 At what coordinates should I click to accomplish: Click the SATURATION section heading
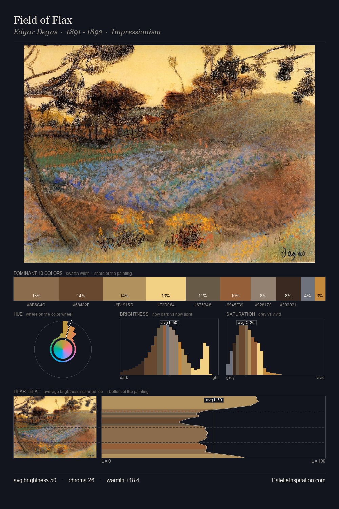click(241, 314)
